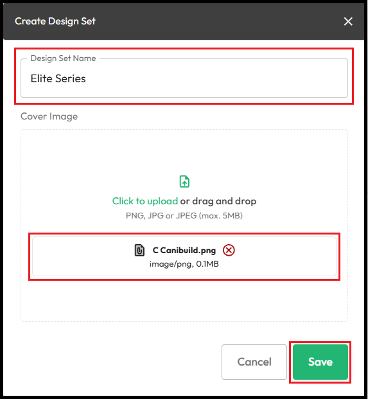Remove the uploaded C Canibuild.png file
The width and height of the screenshot is (368, 399).
229,250
